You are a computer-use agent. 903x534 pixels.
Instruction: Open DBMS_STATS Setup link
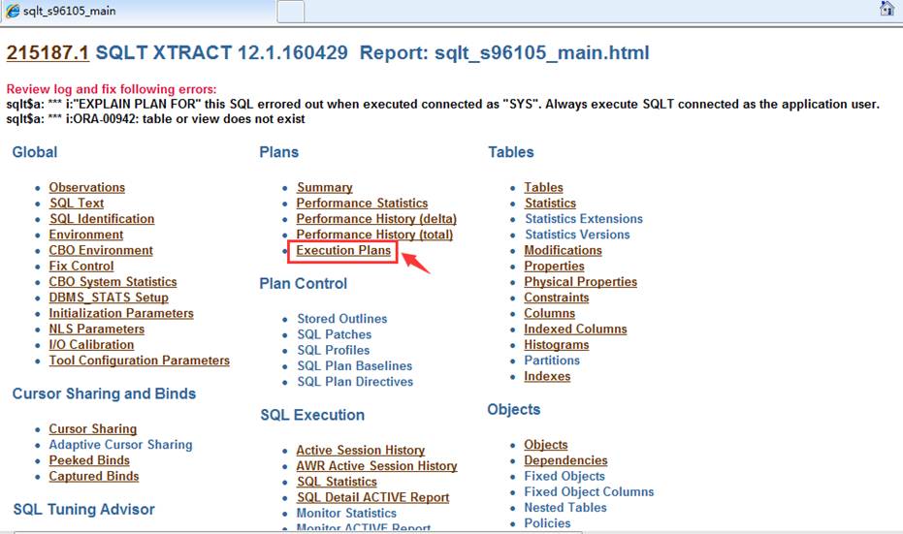coord(109,298)
